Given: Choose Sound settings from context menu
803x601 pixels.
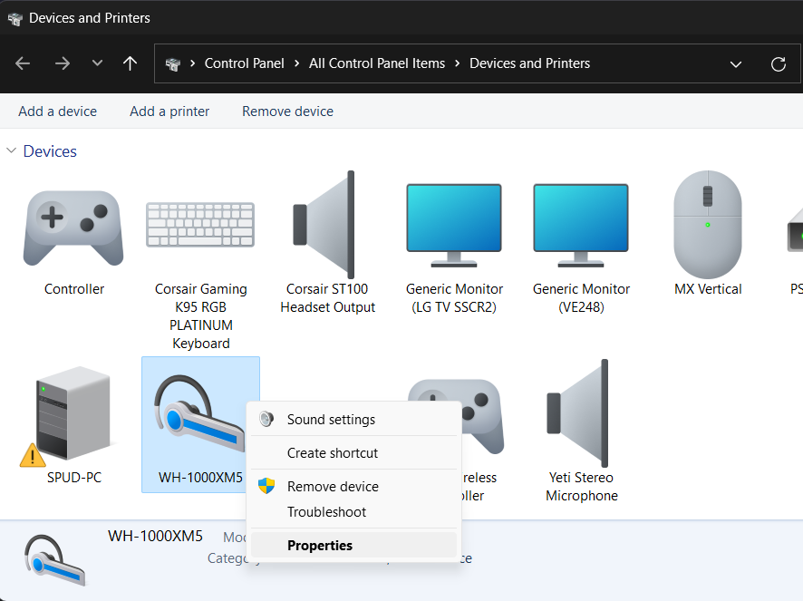Looking at the screenshot, I should pyautogui.click(x=331, y=420).
